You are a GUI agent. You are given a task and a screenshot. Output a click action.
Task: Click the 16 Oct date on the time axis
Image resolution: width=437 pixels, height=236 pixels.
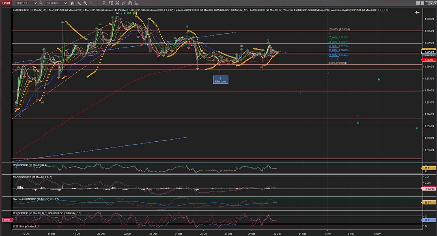tap(26, 234)
